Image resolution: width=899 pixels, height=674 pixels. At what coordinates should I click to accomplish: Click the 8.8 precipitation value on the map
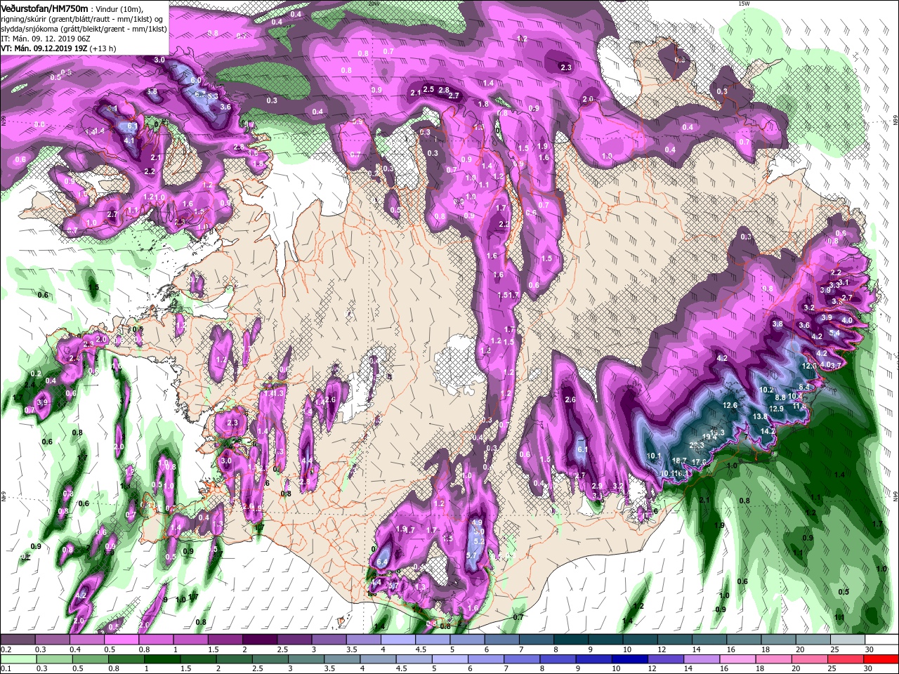[x=780, y=398]
